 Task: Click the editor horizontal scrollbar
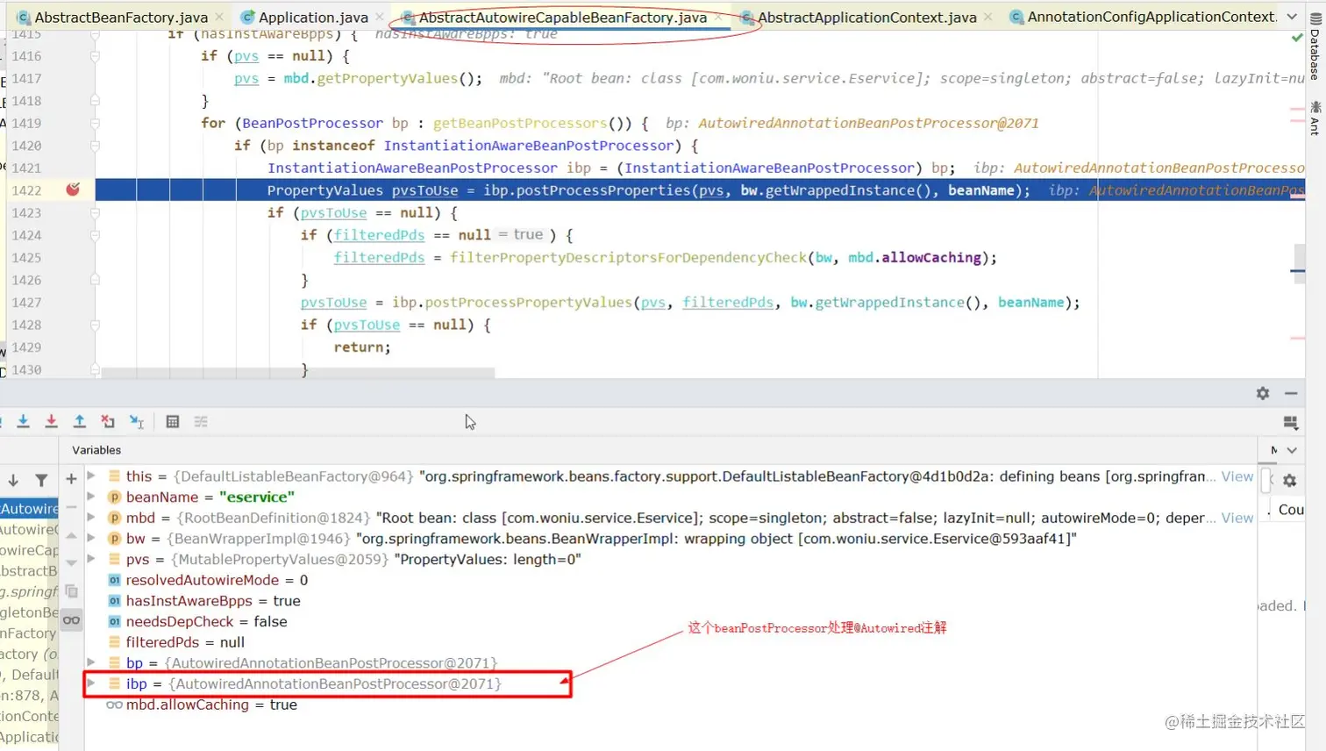298,373
